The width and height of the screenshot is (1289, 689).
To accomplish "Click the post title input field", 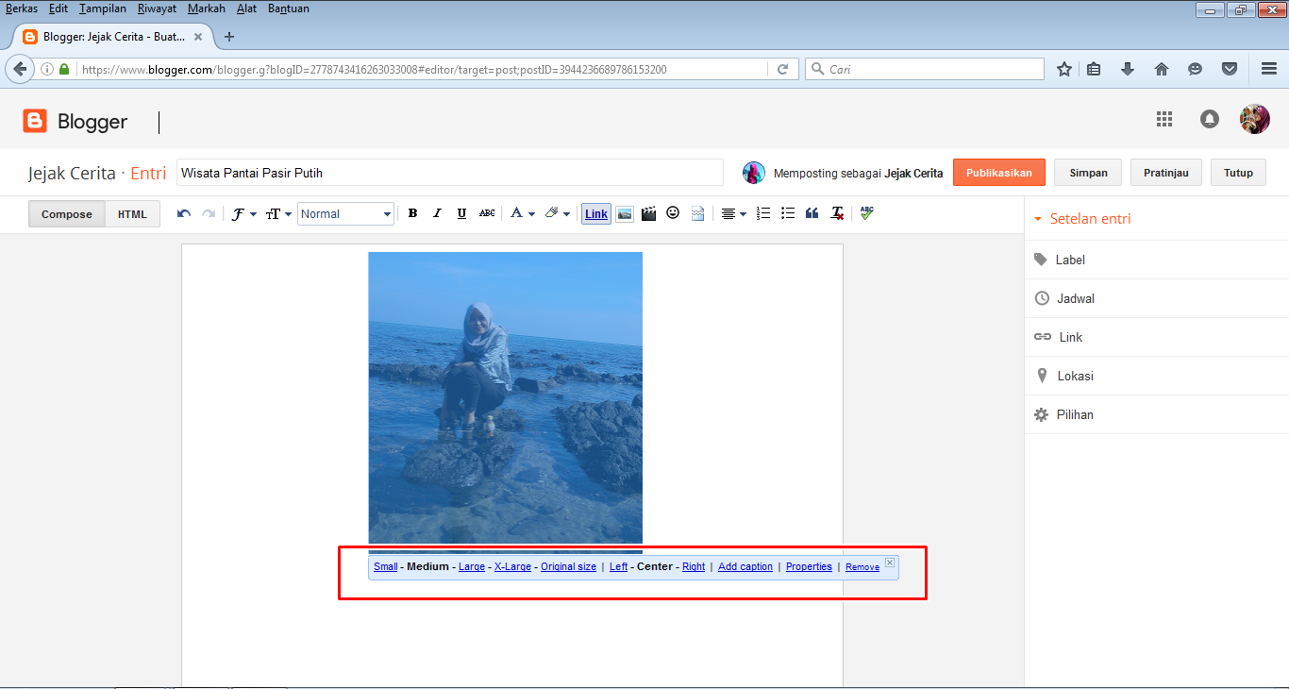I will coord(450,173).
